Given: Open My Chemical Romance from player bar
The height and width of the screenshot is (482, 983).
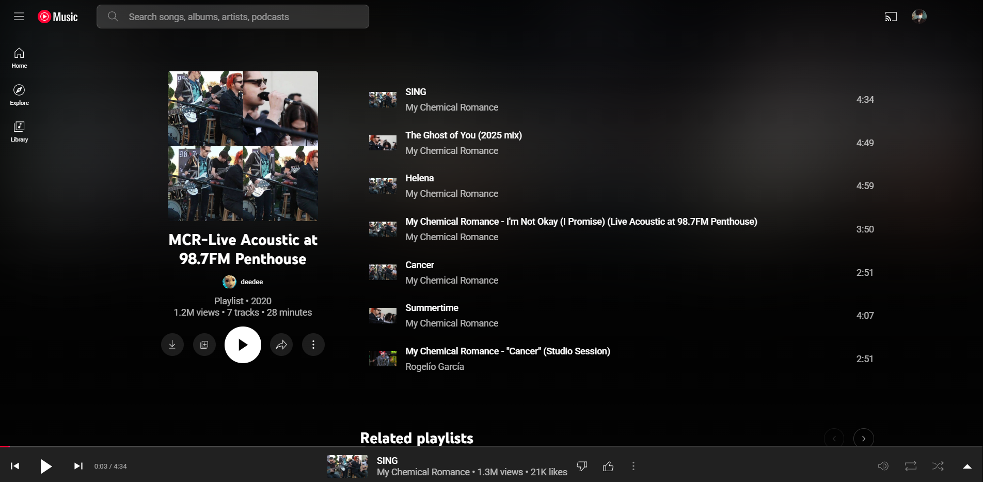Looking at the screenshot, I should coord(423,472).
